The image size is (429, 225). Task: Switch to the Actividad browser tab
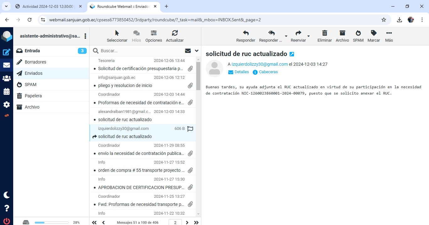coord(48,6)
